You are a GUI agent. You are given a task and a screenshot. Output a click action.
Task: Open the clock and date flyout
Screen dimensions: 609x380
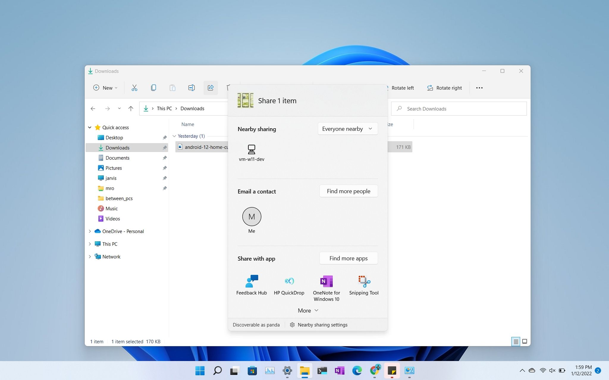point(581,370)
